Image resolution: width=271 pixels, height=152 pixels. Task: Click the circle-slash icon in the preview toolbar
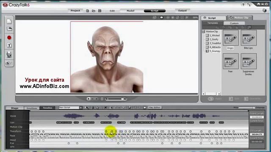pyautogui.click(x=177, y=18)
